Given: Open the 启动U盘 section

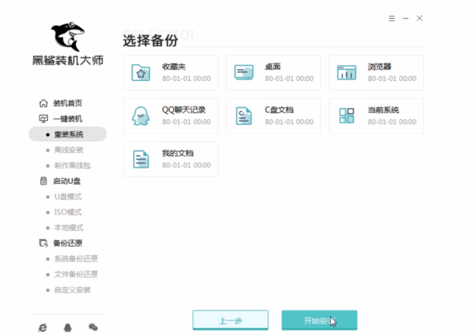Looking at the screenshot, I should 67,181.
